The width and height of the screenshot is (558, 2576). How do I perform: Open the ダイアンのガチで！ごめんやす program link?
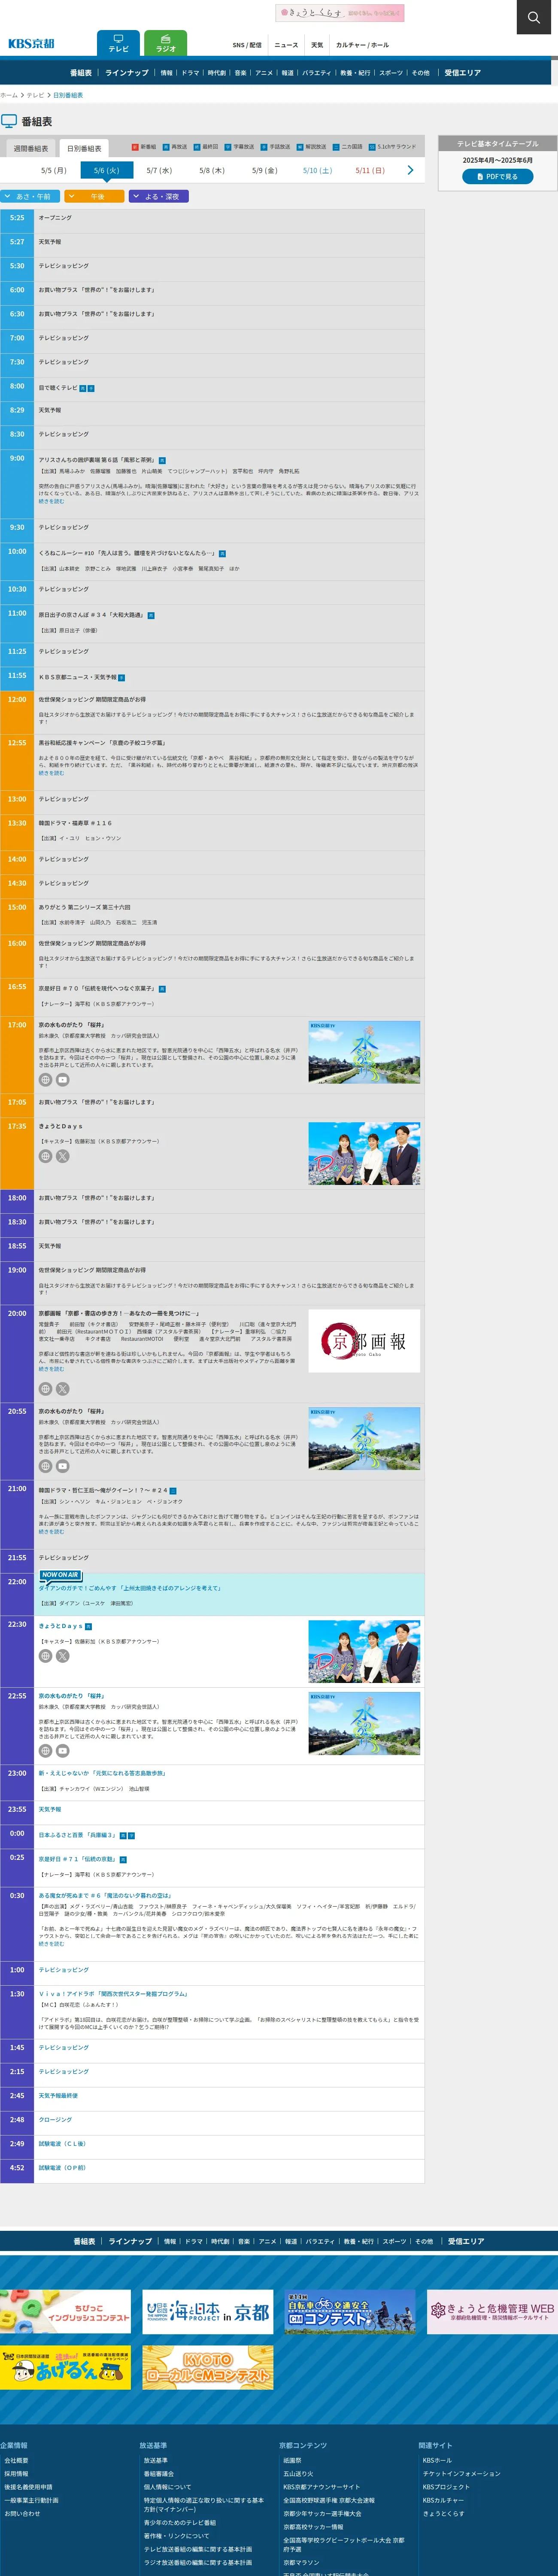click(x=130, y=1588)
